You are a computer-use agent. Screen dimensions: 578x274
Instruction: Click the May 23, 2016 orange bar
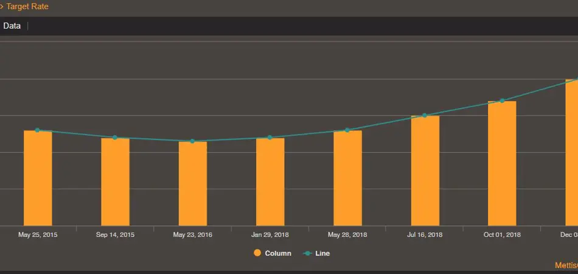tap(192, 184)
